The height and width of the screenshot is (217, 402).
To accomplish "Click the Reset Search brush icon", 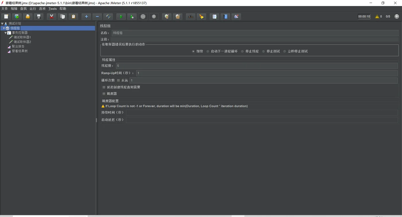I will pyautogui.click(x=202, y=17).
